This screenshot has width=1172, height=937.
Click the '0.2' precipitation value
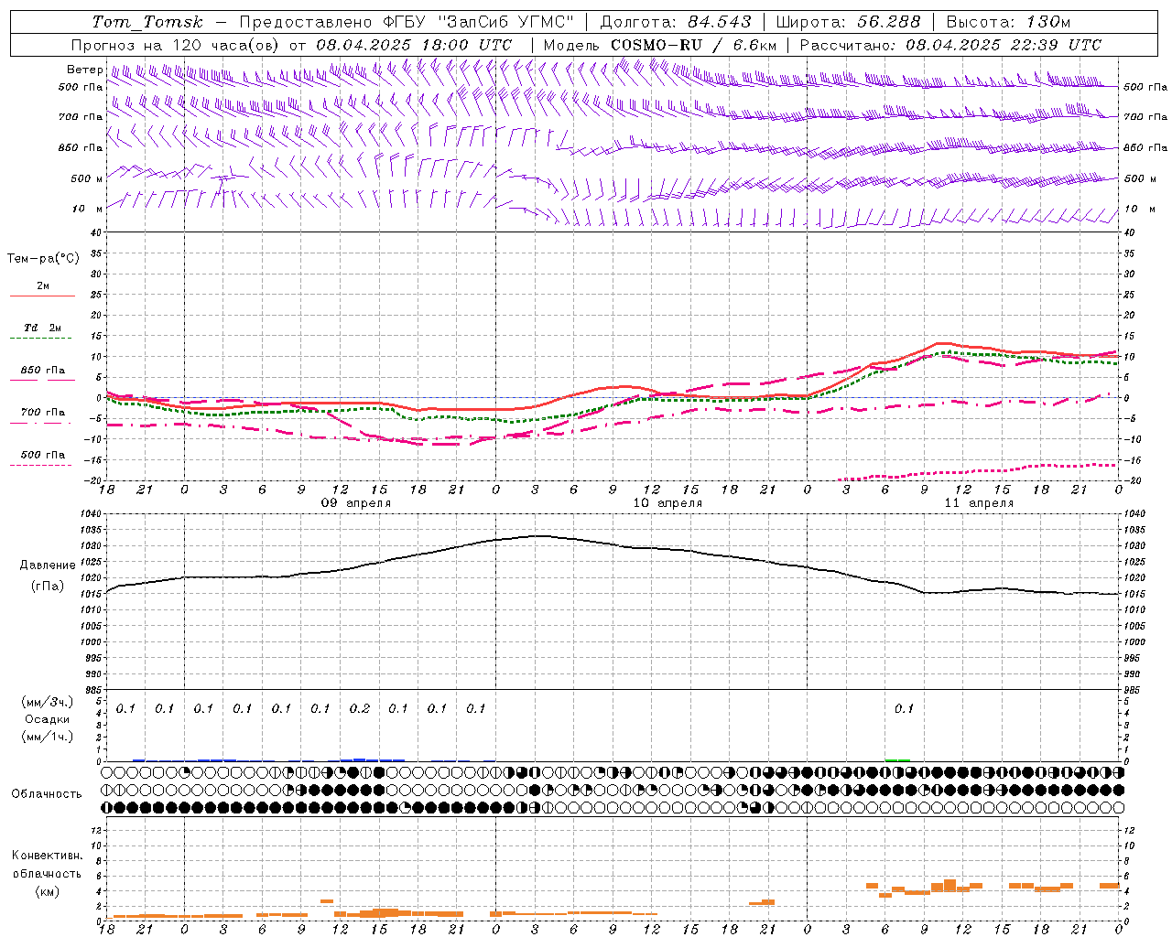coord(360,709)
